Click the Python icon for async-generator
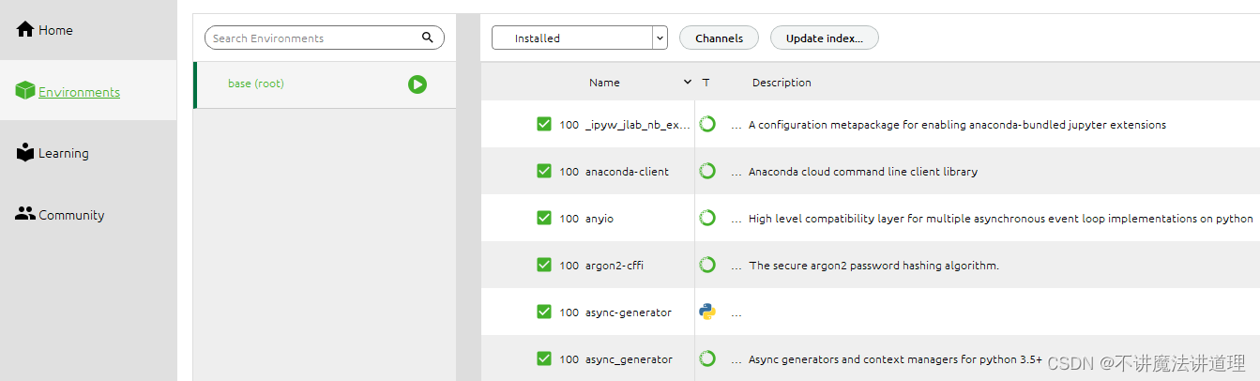Image resolution: width=1260 pixels, height=381 pixels. tap(708, 312)
